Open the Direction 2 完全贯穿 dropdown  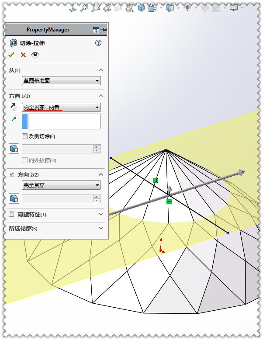coord(61,185)
